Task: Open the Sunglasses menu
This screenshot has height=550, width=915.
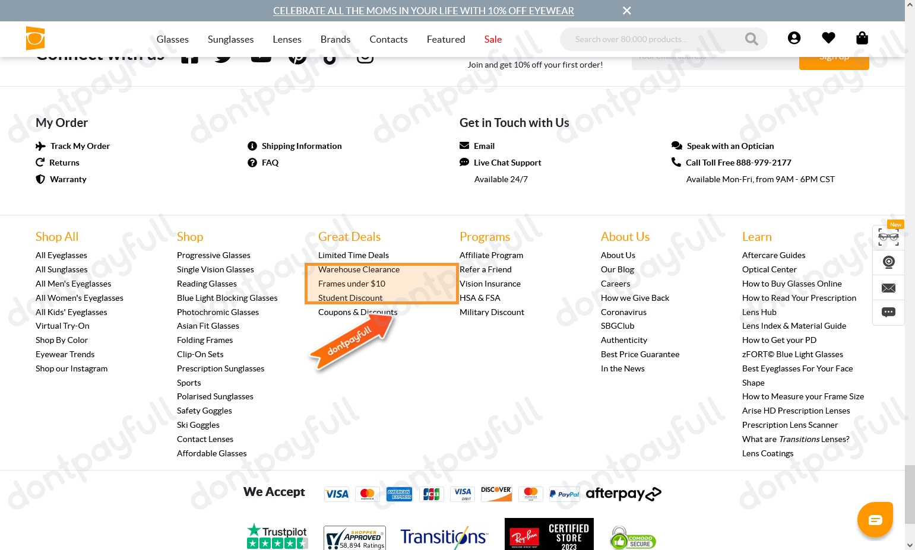Action: tap(230, 39)
